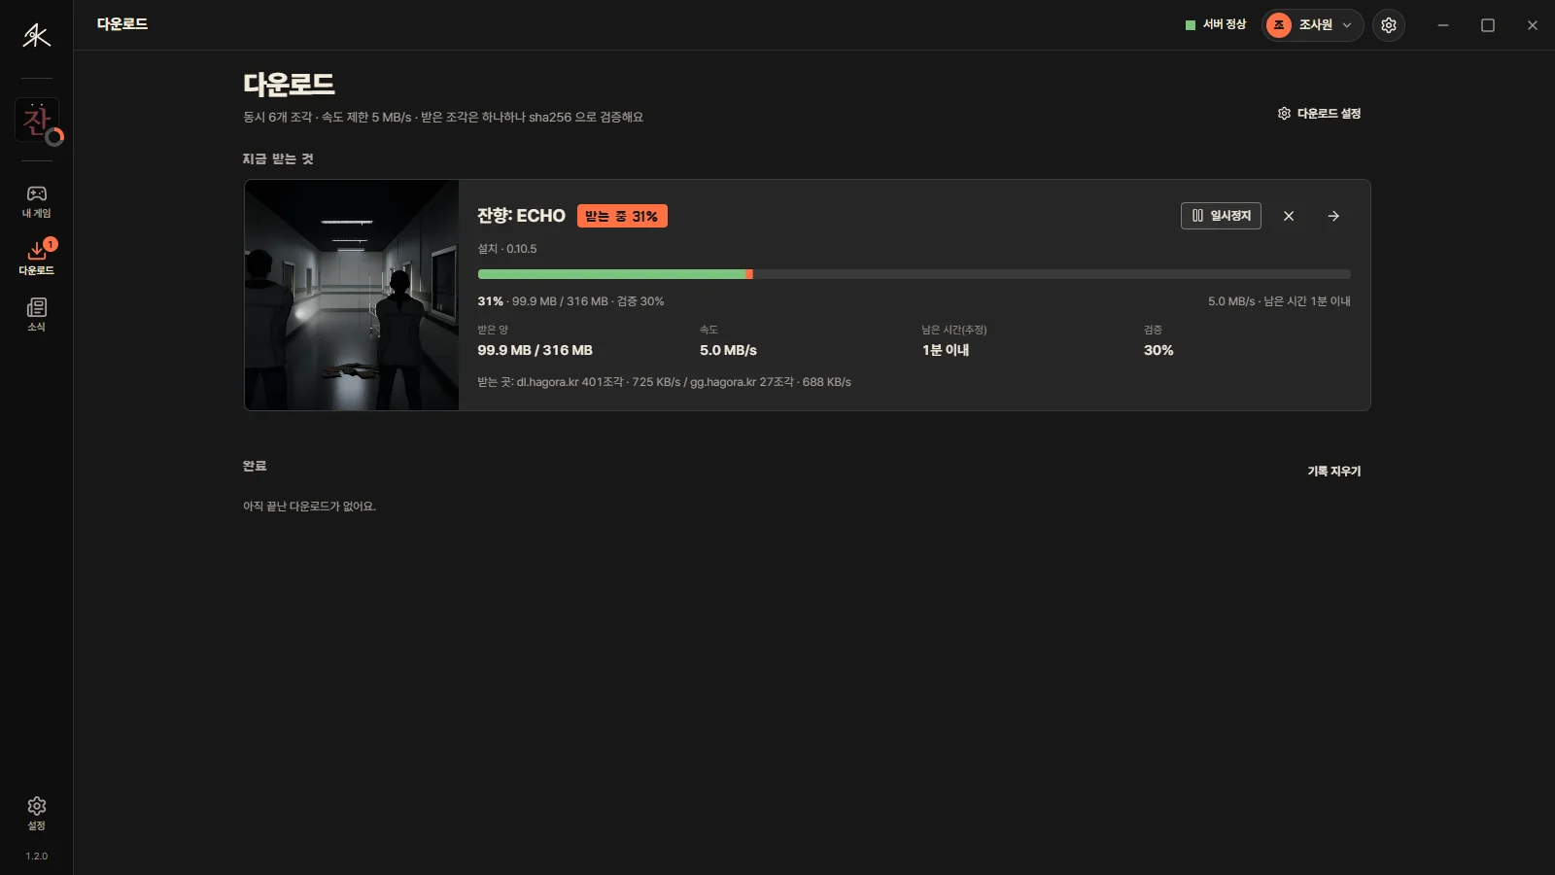Click 아직 끝난 다운로드가 없어요 message
Image resolution: width=1555 pixels, height=875 pixels.
[x=309, y=507]
